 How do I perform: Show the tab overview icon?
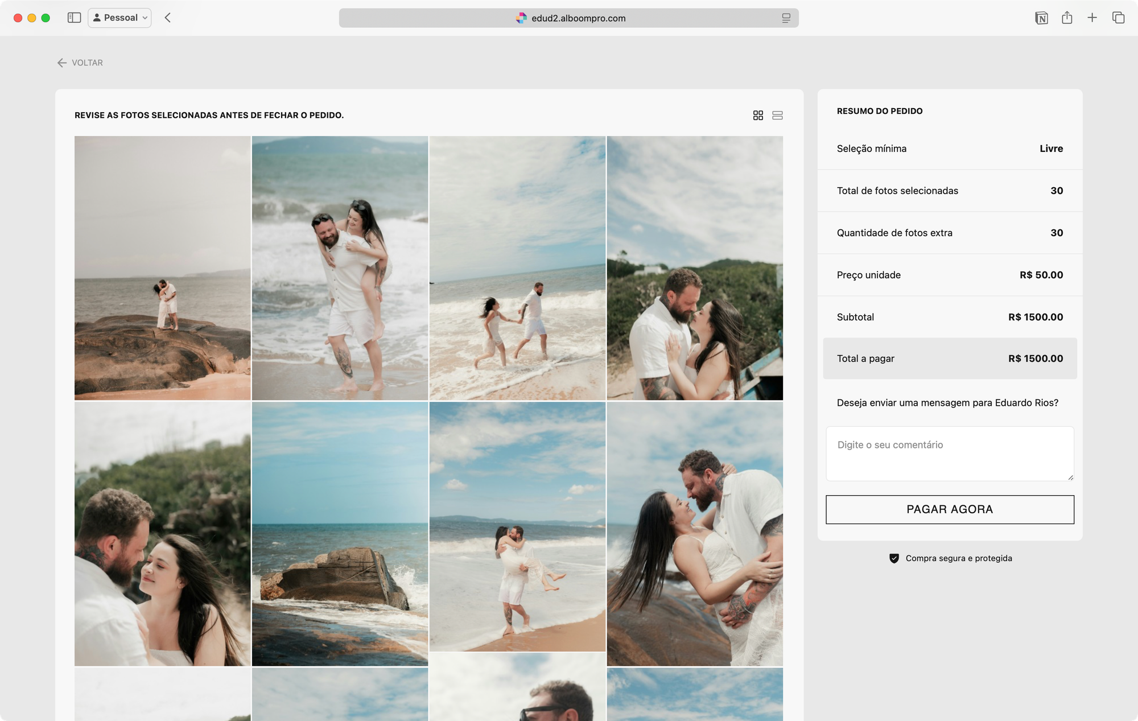[1118, 18]
